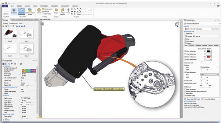Open the High Resolution Image workshop

pyautogui.click(x=30, y=11)
